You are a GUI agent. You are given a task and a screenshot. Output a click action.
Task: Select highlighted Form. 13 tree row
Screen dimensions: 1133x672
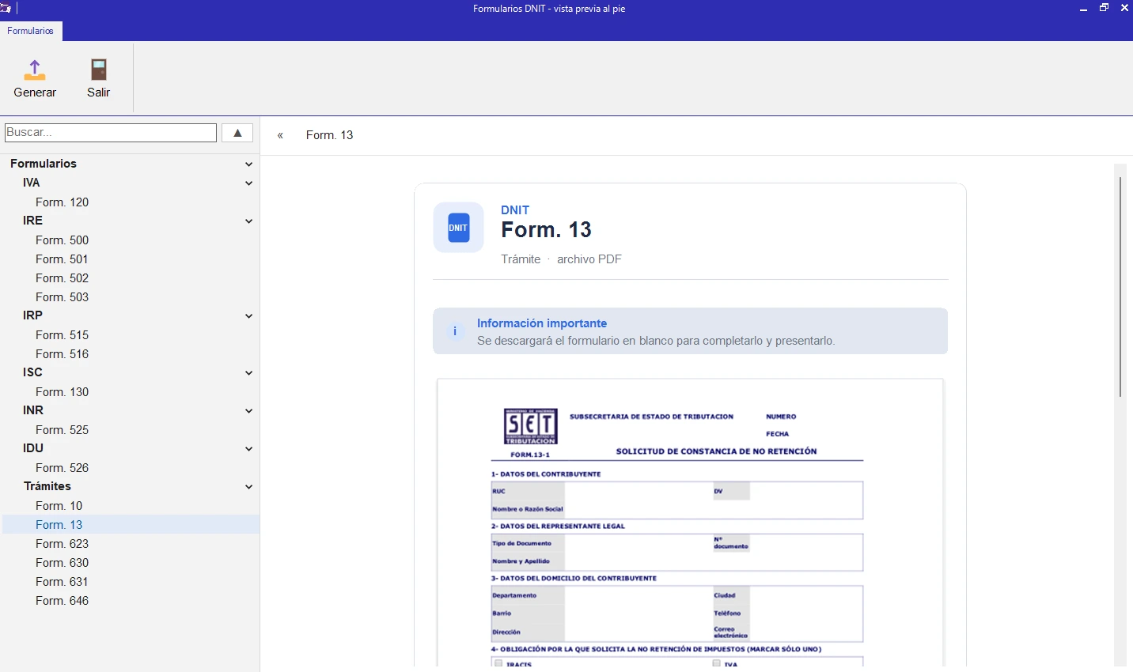pyautogui.click(x=131, y=525)
